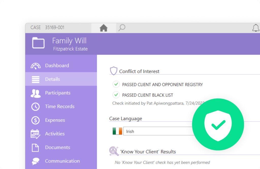Click the Irish flag icon
260x169 pixels.
(x=117, y=131)
